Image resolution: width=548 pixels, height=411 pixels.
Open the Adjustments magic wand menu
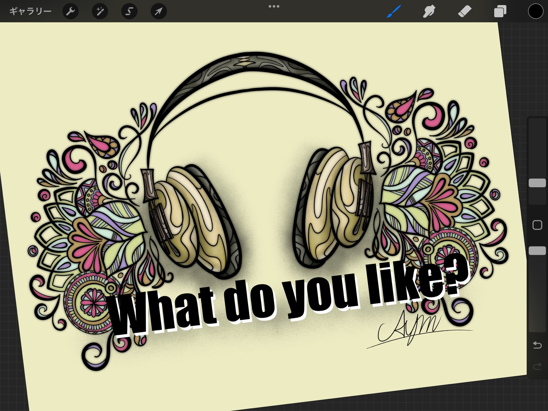pos(100,12)
